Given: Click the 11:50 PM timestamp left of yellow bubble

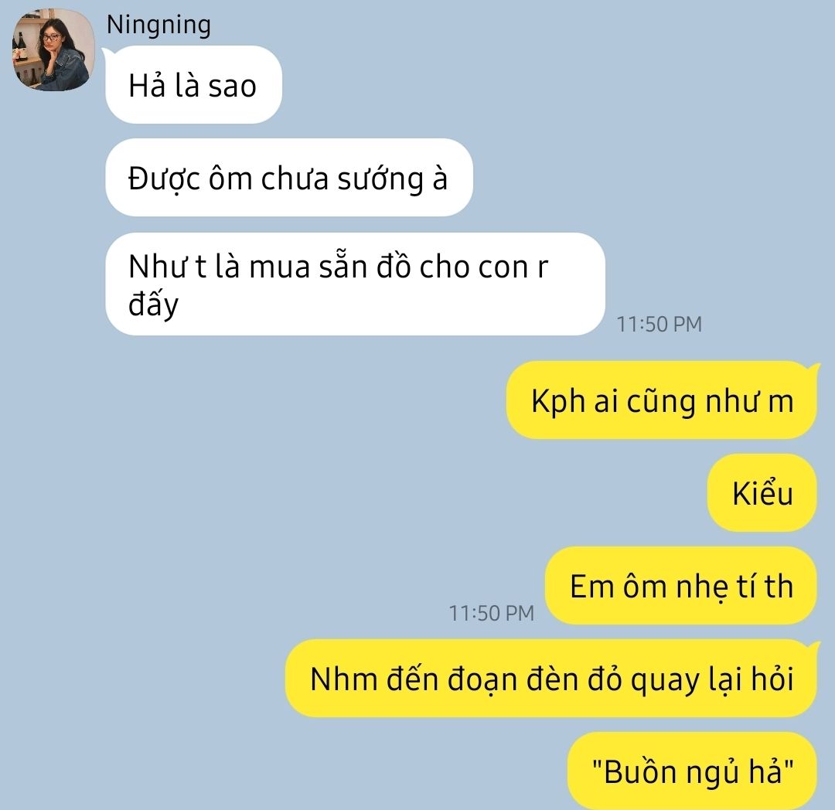Looking at the screenshot, I should point(492,613).
